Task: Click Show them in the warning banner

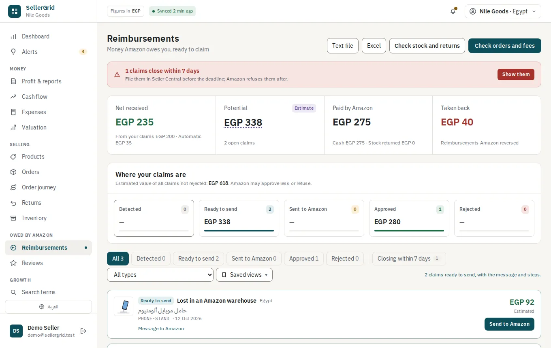Action: [516, 74]
